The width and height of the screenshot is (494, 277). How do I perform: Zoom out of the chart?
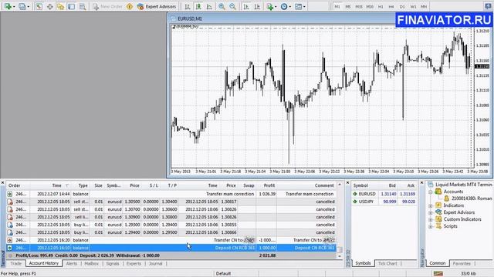232,6
